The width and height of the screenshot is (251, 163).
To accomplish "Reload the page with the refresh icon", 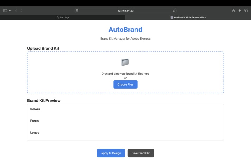I will (x=174, y=11).
